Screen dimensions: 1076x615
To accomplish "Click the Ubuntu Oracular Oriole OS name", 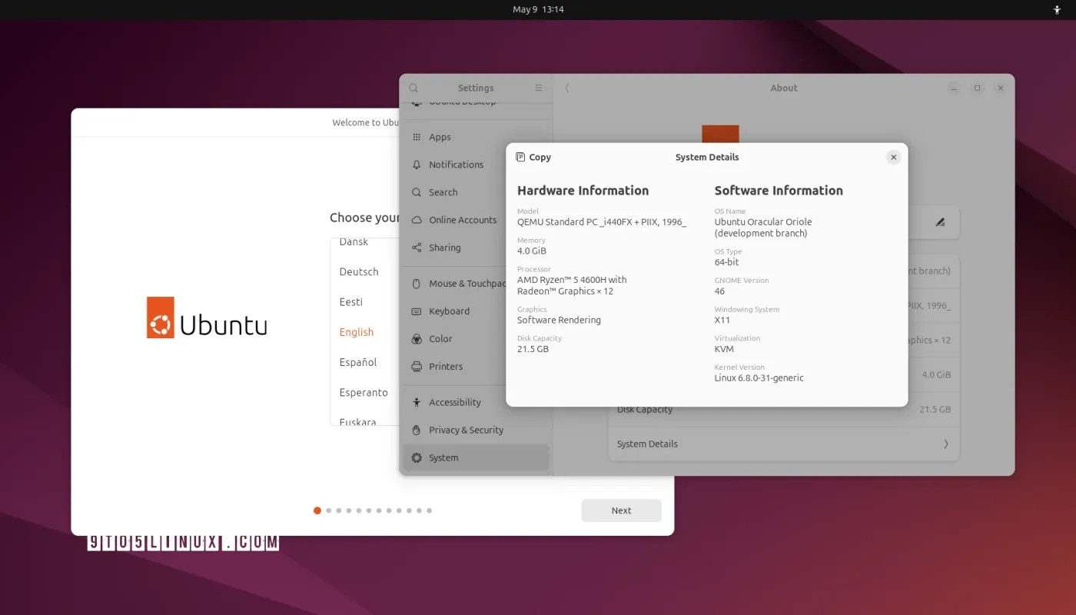I will [763, 228].
